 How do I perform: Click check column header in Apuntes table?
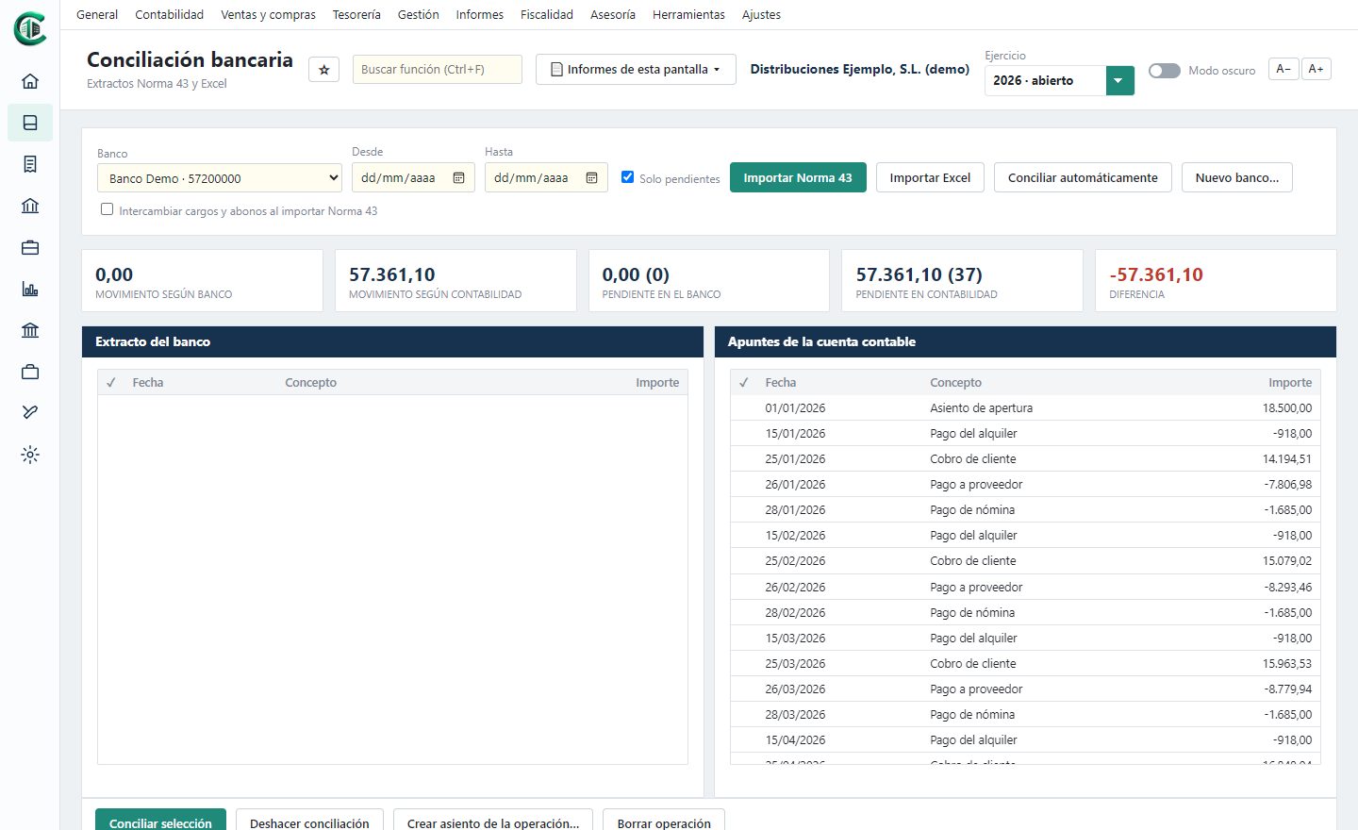coord(744,382)
